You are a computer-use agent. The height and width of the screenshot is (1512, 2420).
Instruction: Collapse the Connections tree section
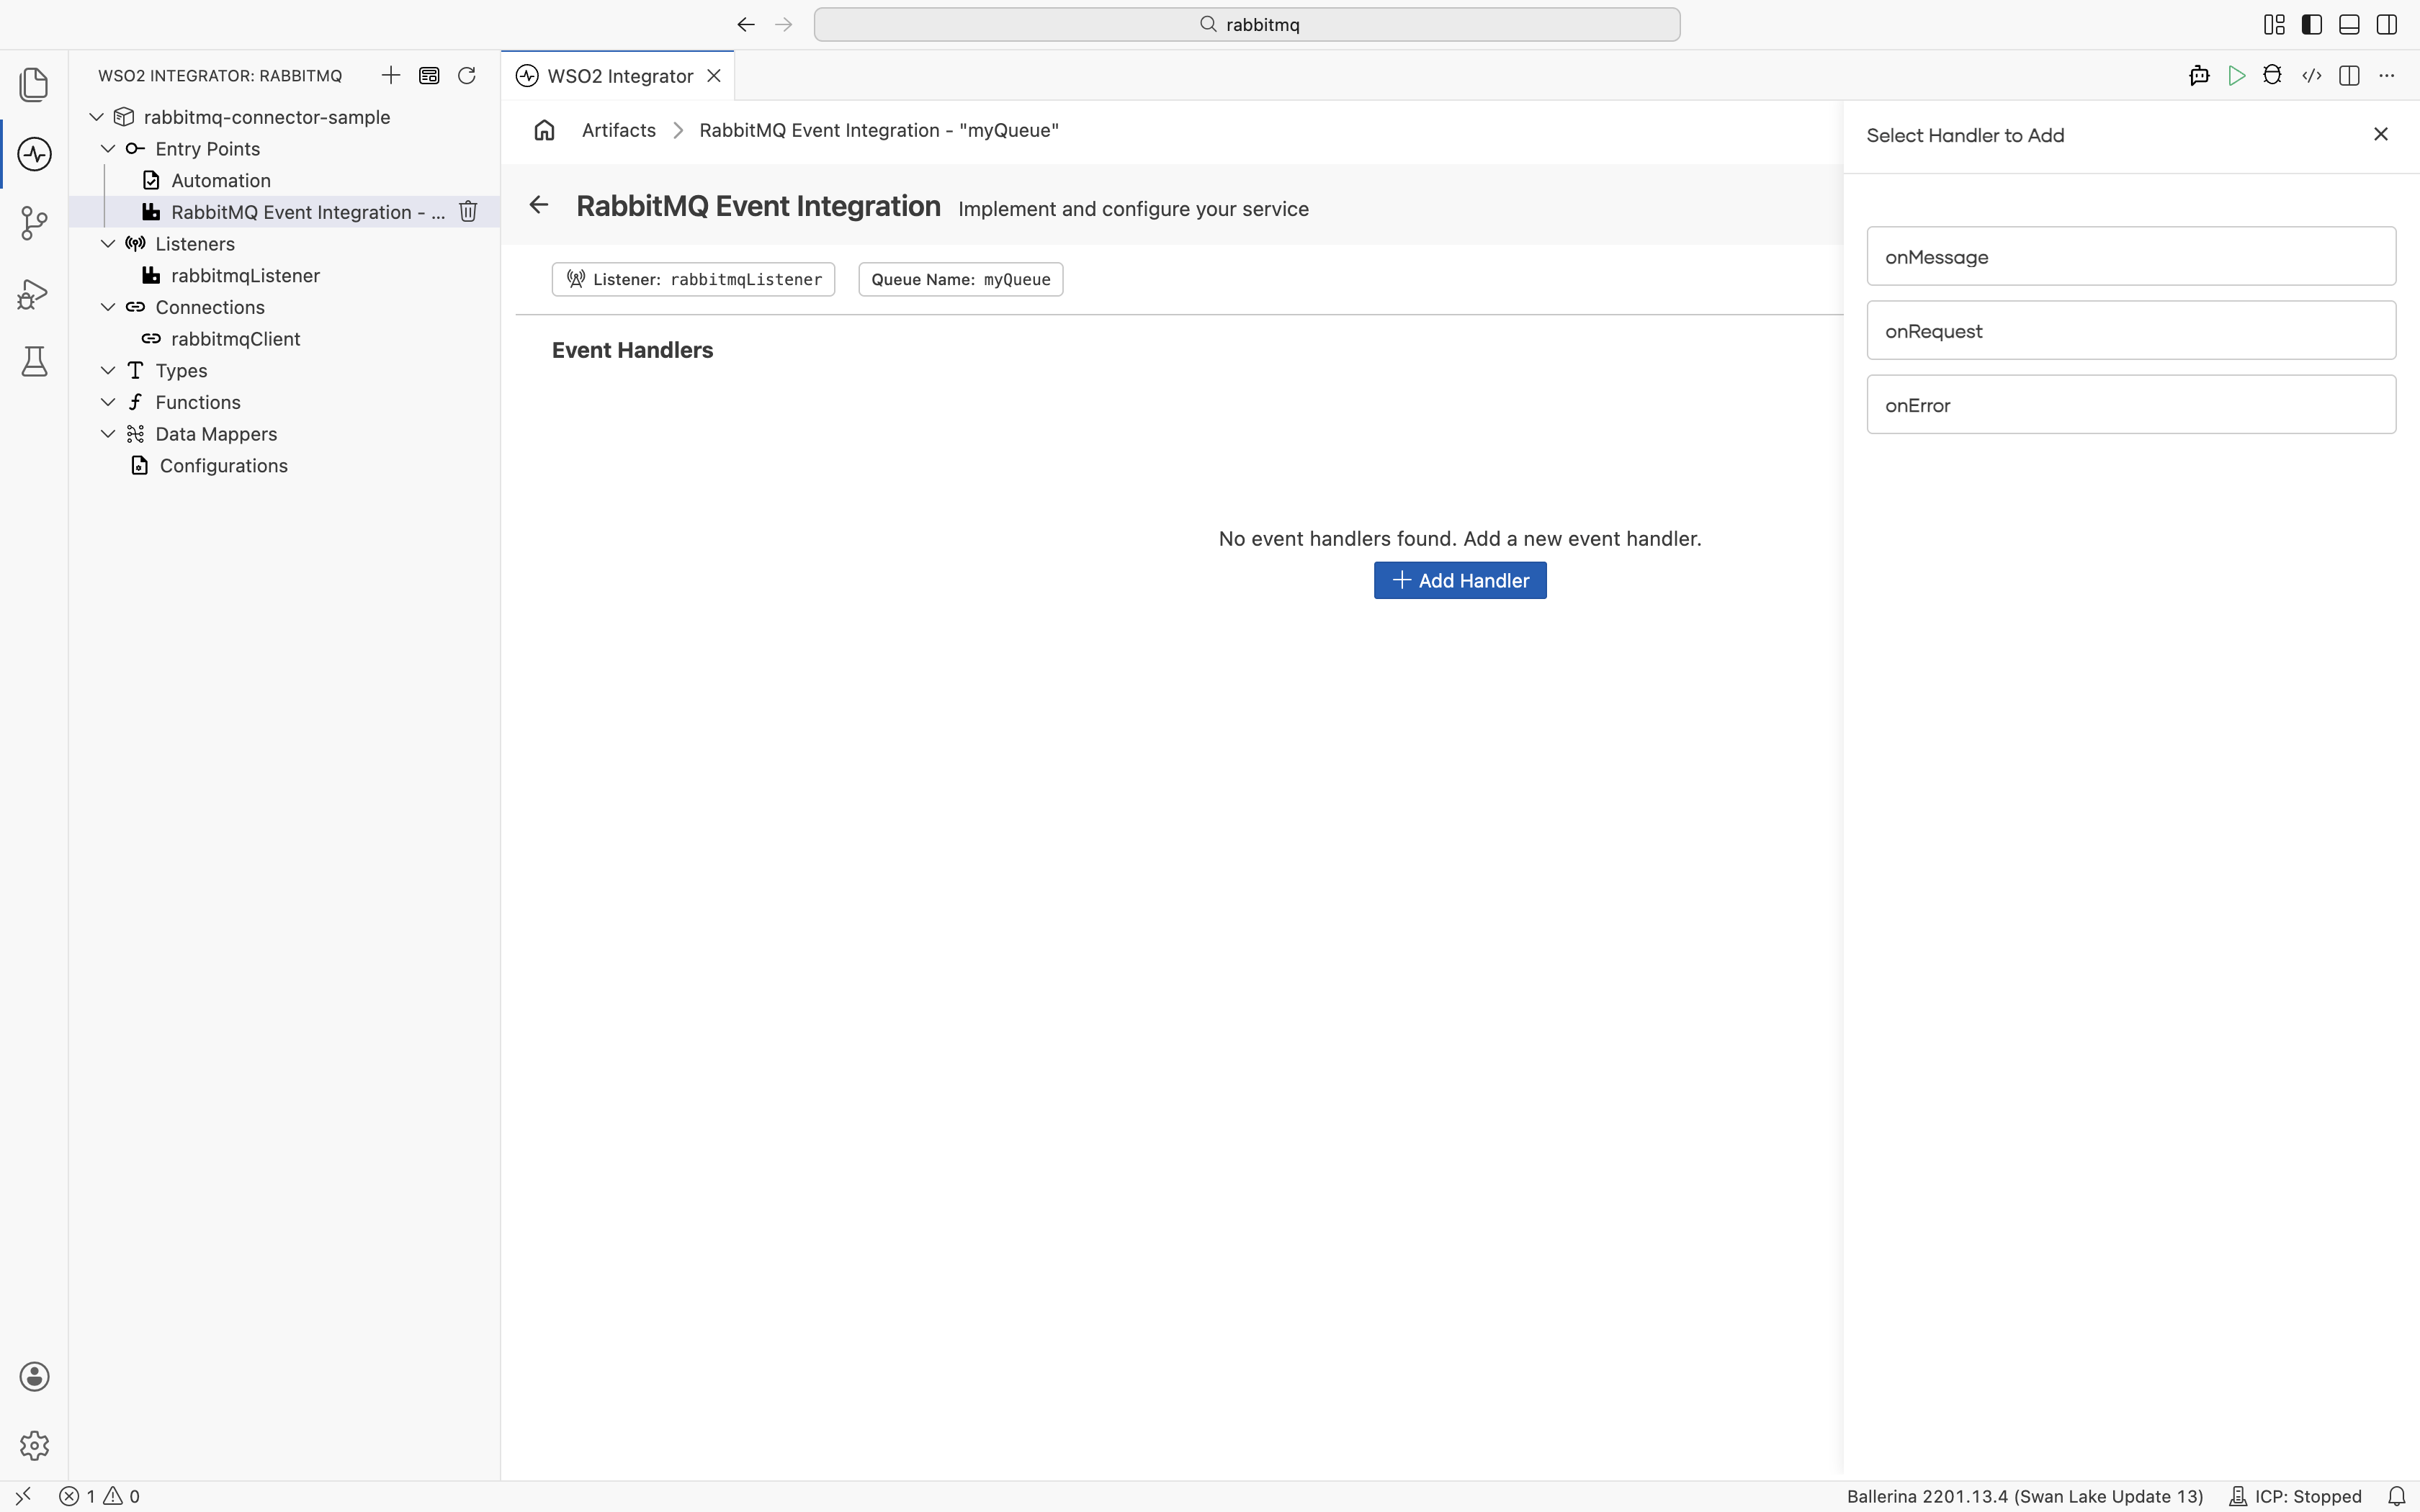(108, 307)
